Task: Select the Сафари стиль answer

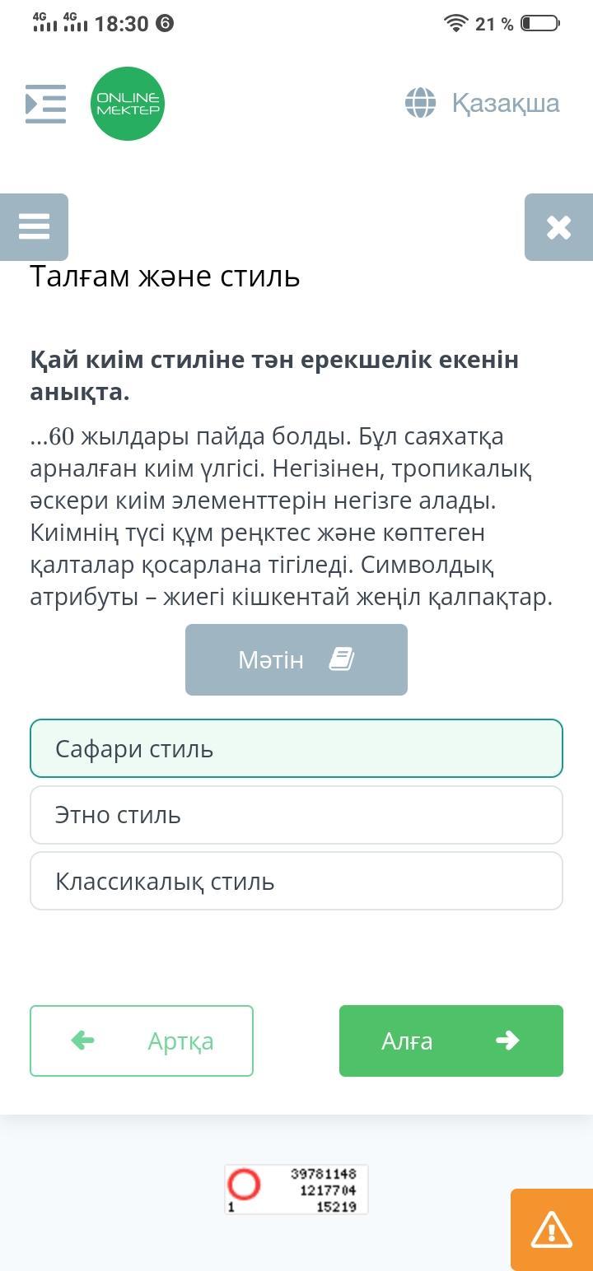Action: point(296,749)
